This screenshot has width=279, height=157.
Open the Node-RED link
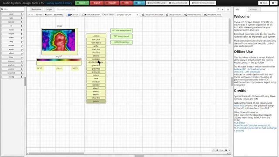coord(239,106)
